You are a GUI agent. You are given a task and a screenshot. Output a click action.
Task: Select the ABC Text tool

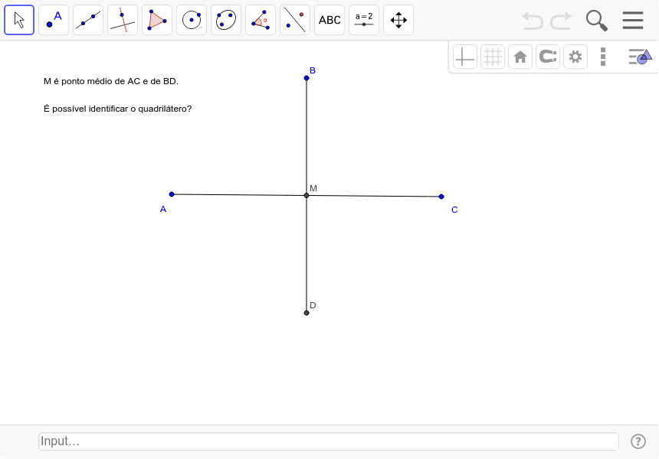[x=329, y=20]
